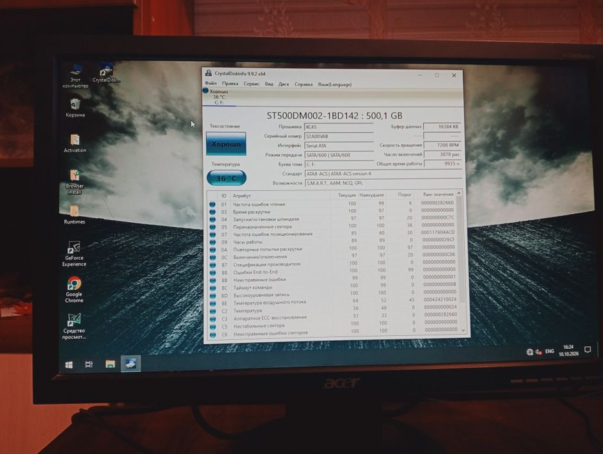Click the scrollbar down arrow in attribute list

coord(463,330)
